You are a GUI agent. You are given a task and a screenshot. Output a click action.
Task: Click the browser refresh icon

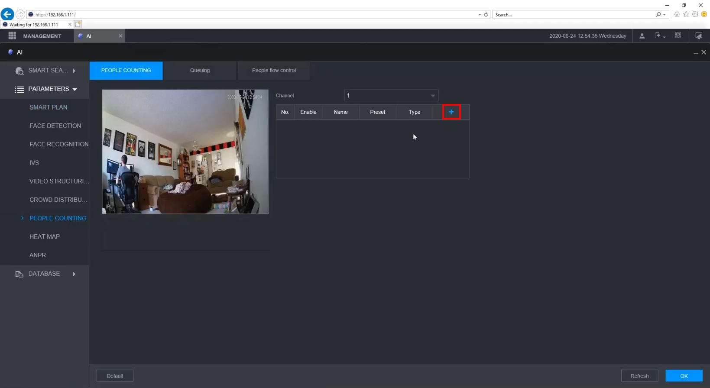pos(486,14)
